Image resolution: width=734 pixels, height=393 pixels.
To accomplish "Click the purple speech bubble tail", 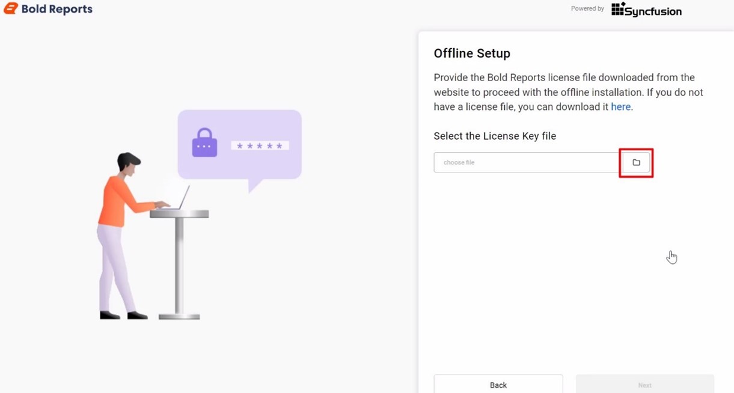I will pyautogui.click(x=255, y=185).
